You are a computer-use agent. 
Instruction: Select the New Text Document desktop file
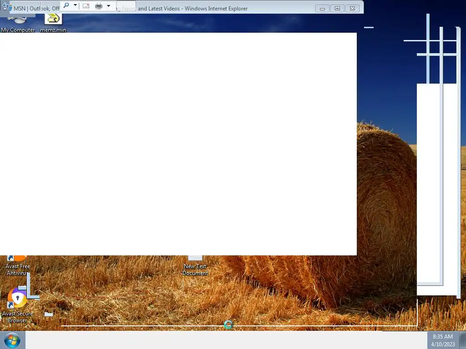click(x=195, y=266)
